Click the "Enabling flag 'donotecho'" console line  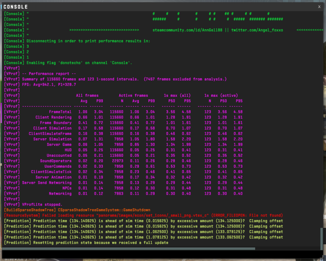68,63
